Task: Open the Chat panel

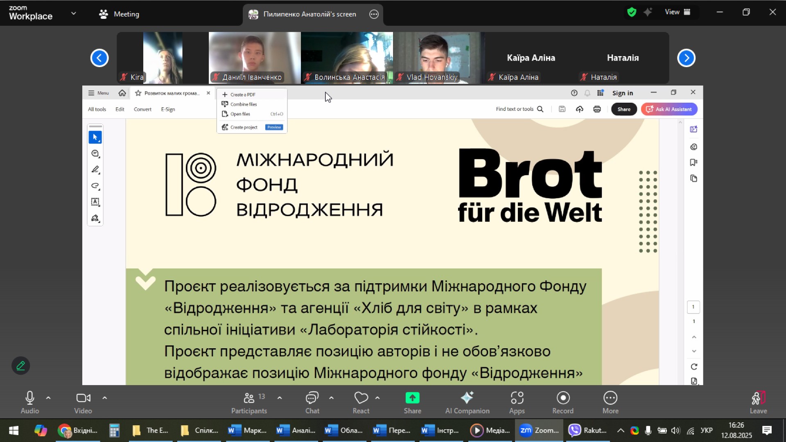Action: [x=312, y=402]
